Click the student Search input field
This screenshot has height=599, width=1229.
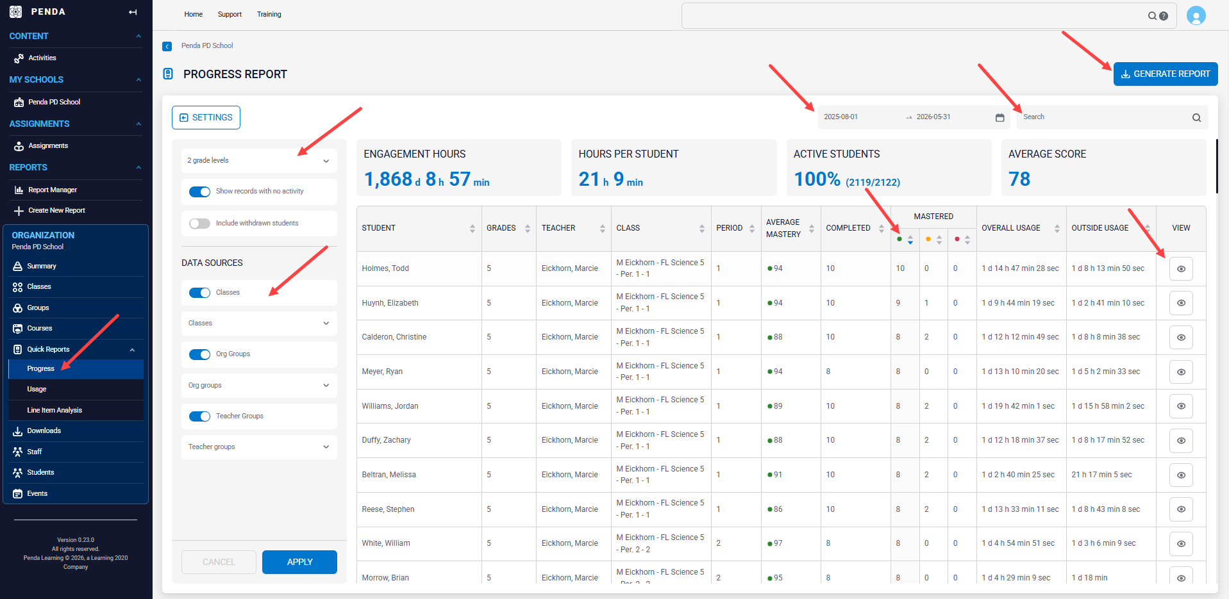coord(1104,117)
